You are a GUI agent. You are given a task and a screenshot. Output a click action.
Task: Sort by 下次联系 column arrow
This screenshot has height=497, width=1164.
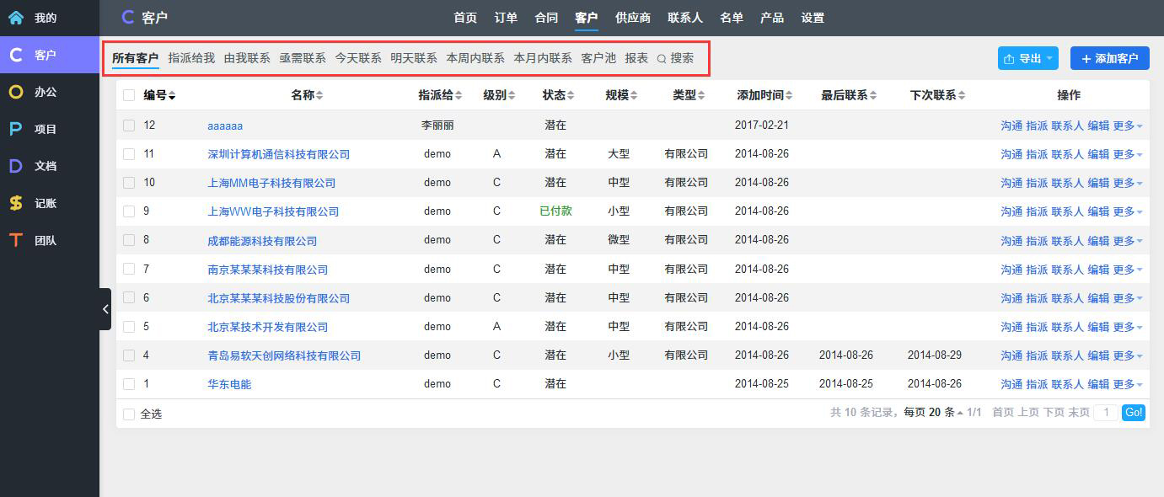(x=962, y=96)
